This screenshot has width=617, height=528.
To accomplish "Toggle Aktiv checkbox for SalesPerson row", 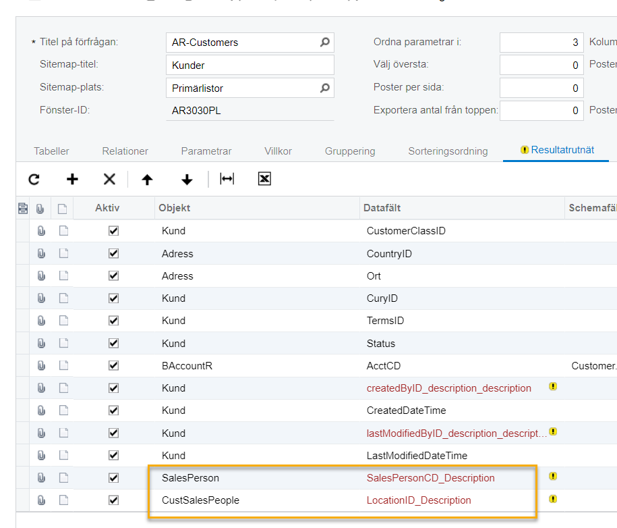I will tap(113, 478).
